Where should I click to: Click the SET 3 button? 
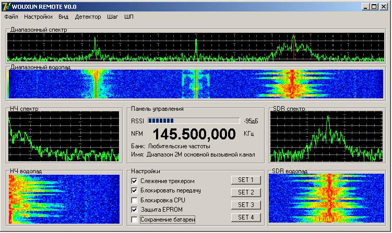[x=246, y=205]
